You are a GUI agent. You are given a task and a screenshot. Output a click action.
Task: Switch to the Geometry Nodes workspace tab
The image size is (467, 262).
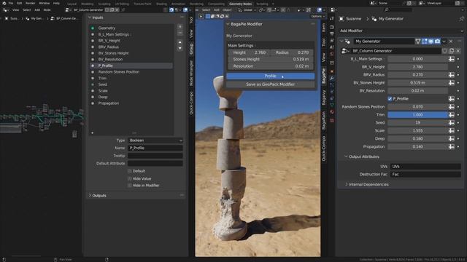click(x=240, y=4)
